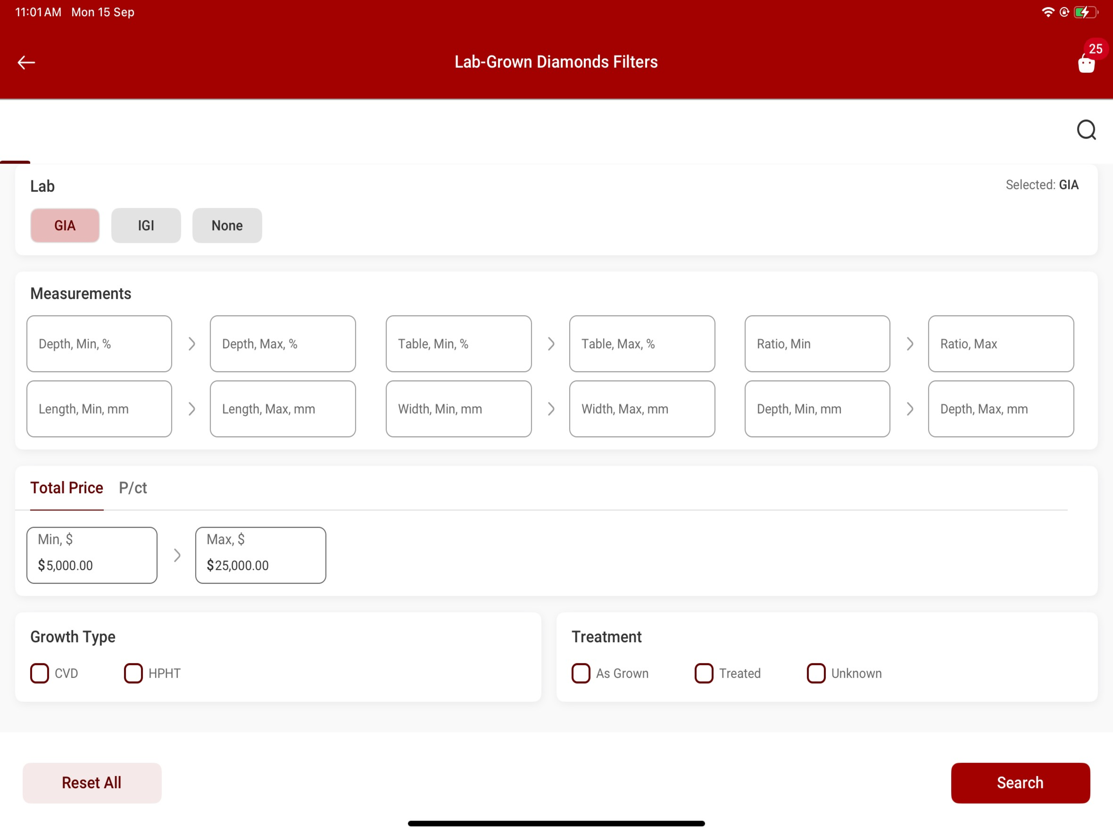Tap the Wi-Fi status icon
This screenshot has height=834, width=1113.
click(1048, 12)
